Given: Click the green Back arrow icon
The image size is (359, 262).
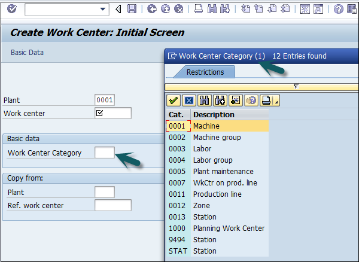Looking at the screenshot, I should (151, 9).
